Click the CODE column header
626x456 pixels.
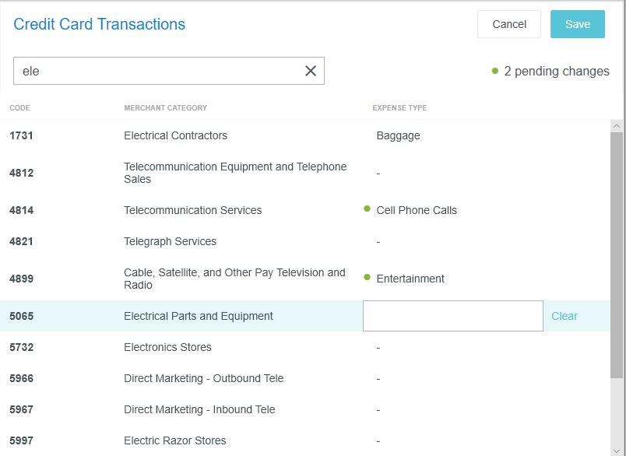tap(19, 108)
